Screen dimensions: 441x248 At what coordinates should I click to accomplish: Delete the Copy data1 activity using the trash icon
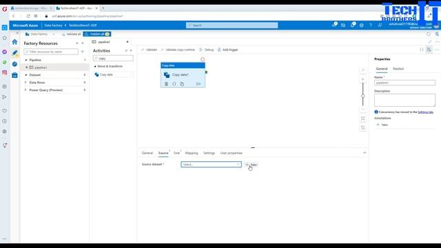[x=166, y=84]
